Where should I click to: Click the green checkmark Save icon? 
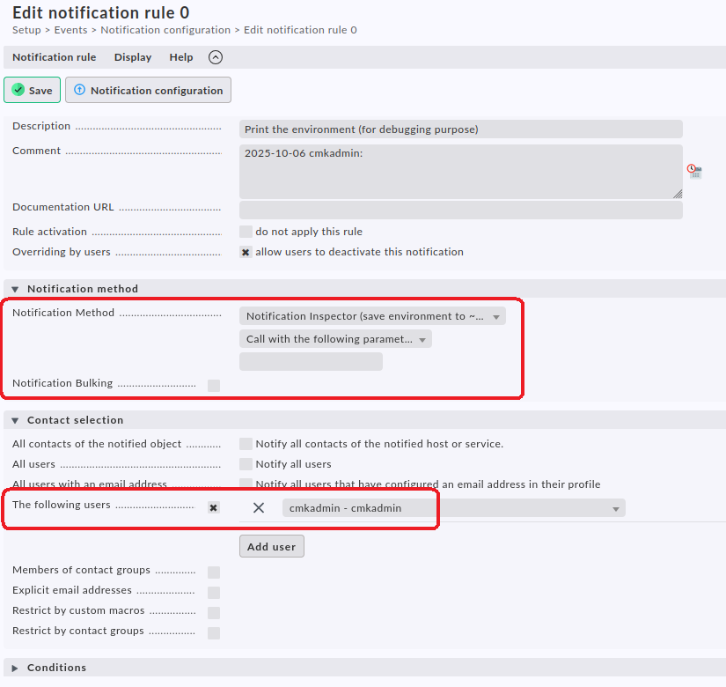tap(18, 90)
